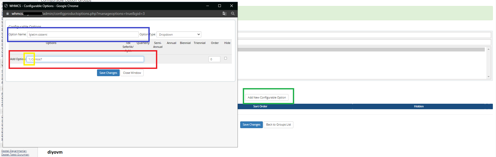
Task: Click the Option Name input field
Action: [x=83, y=35]
